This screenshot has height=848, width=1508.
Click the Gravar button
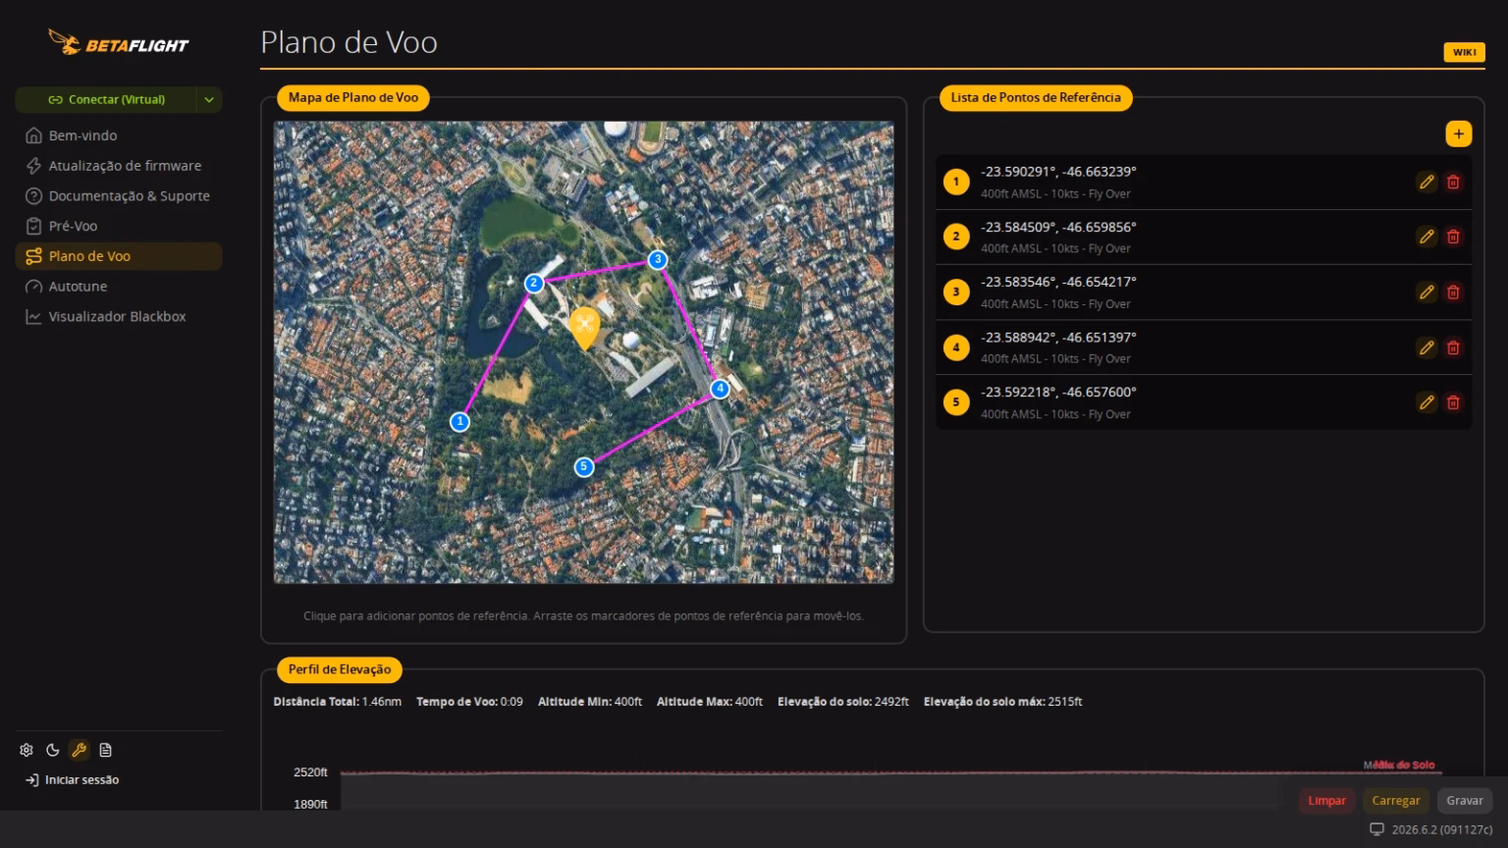[x=1464, y=801]
